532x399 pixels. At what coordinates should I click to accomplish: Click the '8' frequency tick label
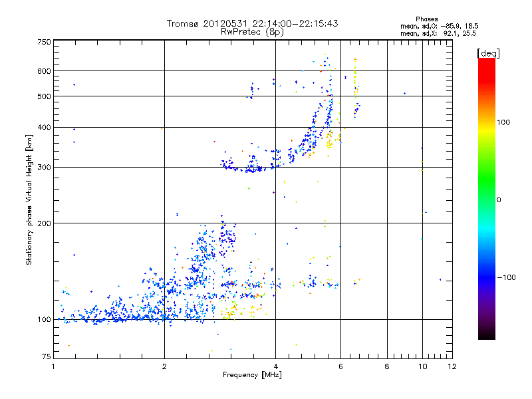click(x=387, y=366)
